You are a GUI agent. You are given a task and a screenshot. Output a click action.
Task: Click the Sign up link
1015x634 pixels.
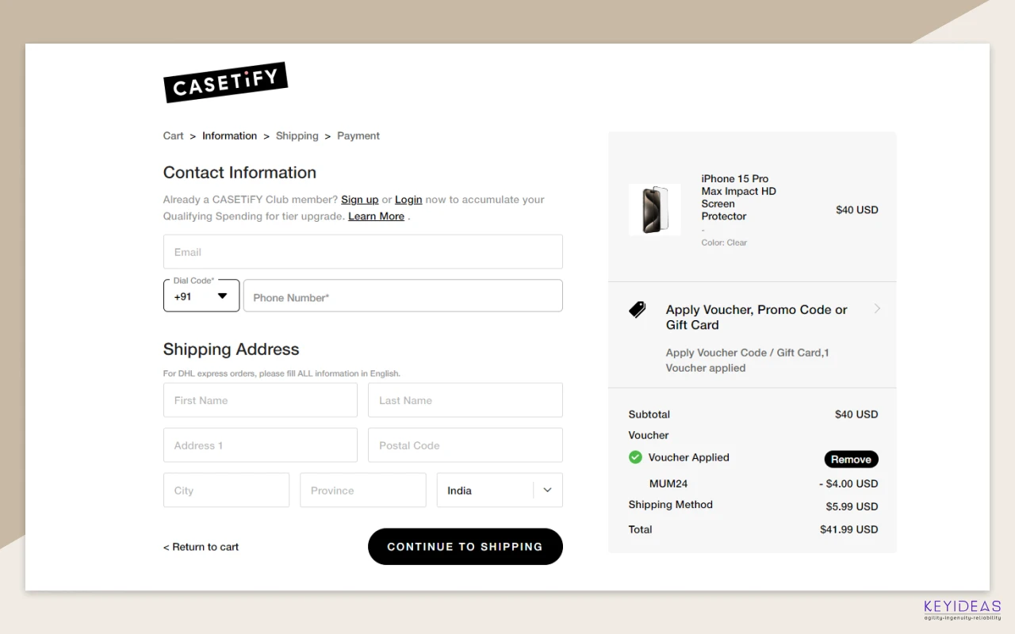coord(360,200)
